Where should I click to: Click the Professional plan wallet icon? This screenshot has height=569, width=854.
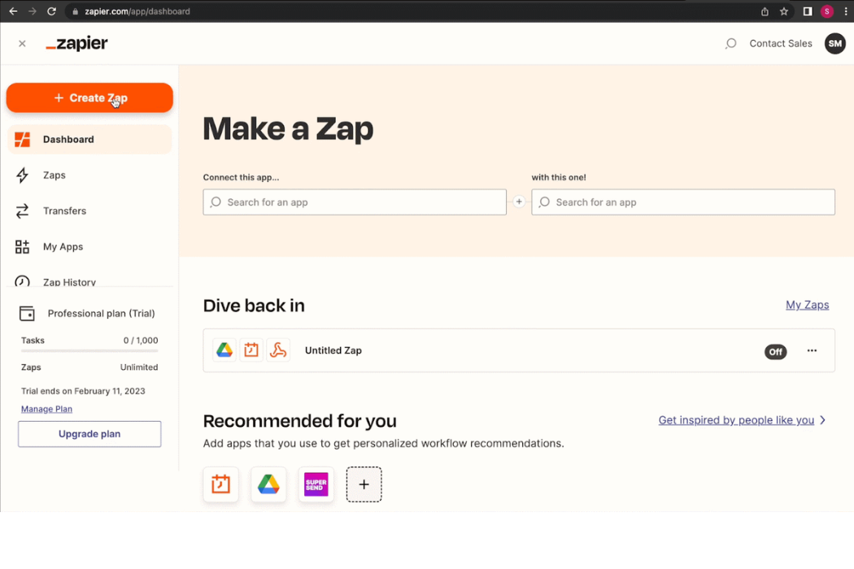click(x=27, y=314)
